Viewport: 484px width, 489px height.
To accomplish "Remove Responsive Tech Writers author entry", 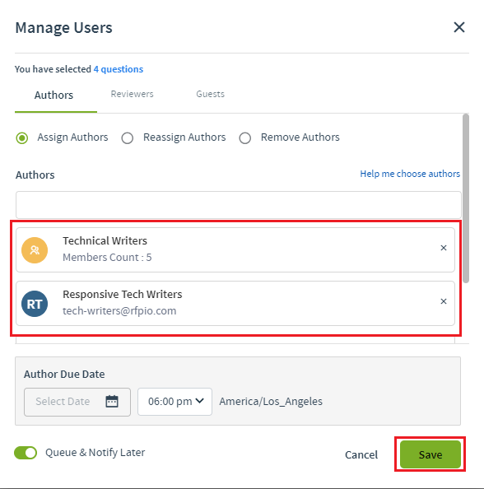I will (443, 301).
